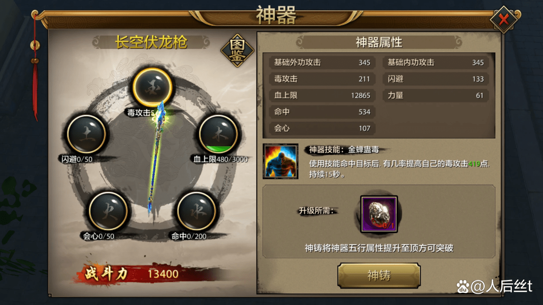Click the 基础外功攻击 345 stat row
The height and width of the screenshot is (305, 543).
(322, 62)
